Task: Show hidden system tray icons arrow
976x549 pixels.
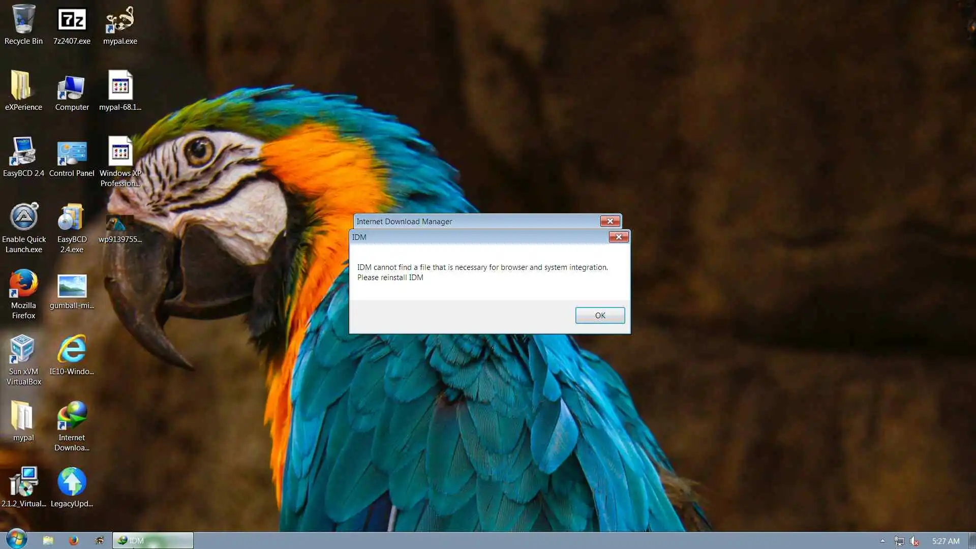Action: click(882, 541)
